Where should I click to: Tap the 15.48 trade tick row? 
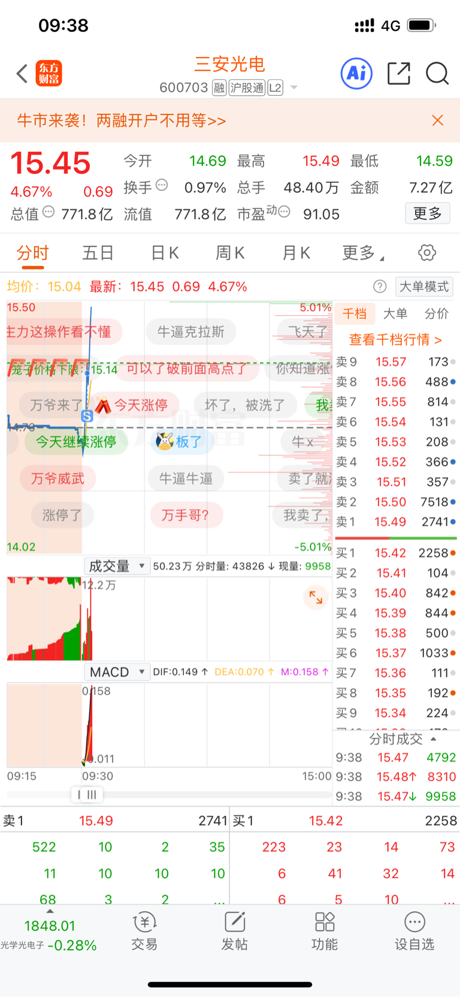click(395, 777)
